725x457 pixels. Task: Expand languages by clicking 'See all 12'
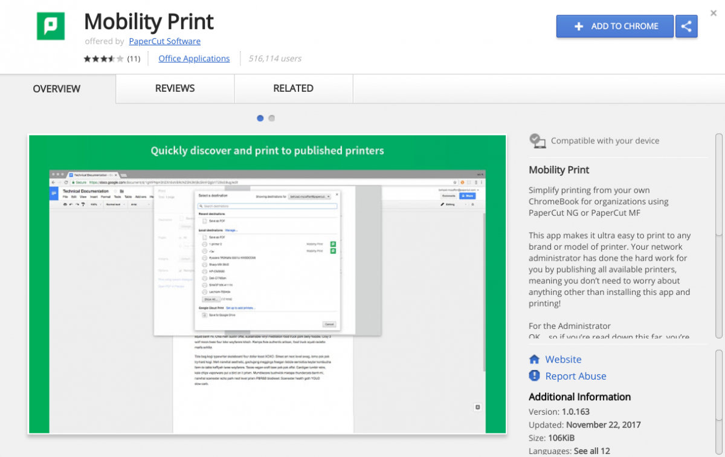pos(591,450)
